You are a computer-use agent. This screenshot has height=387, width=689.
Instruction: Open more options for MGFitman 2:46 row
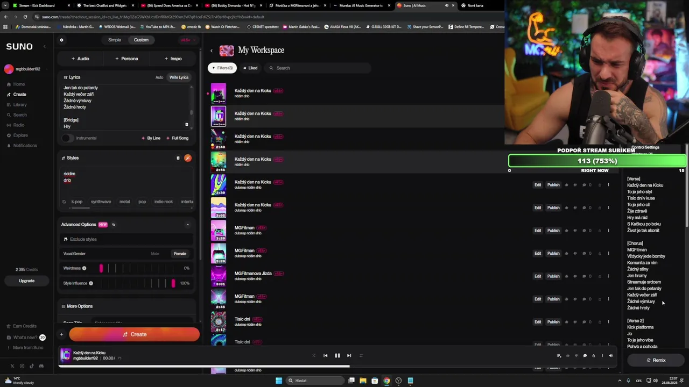[x=609, y=299]
